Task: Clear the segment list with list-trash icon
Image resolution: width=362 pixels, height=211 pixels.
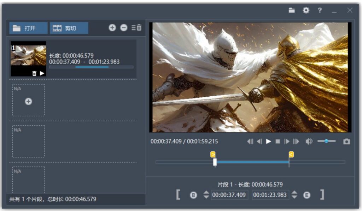Action: 136,28
